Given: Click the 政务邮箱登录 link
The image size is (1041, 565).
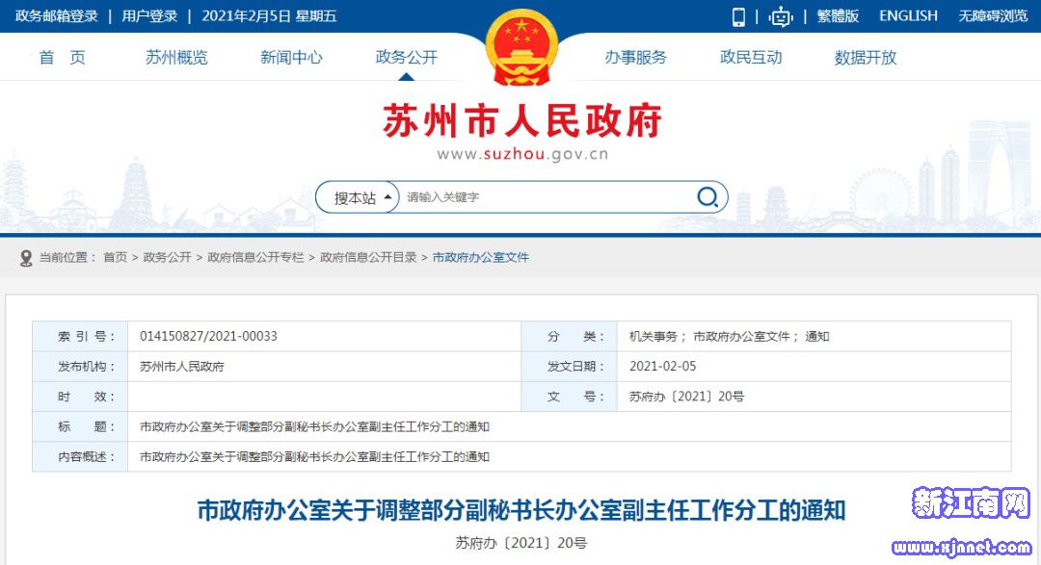Looking at the screenshot, I should (x=57, y=16).
